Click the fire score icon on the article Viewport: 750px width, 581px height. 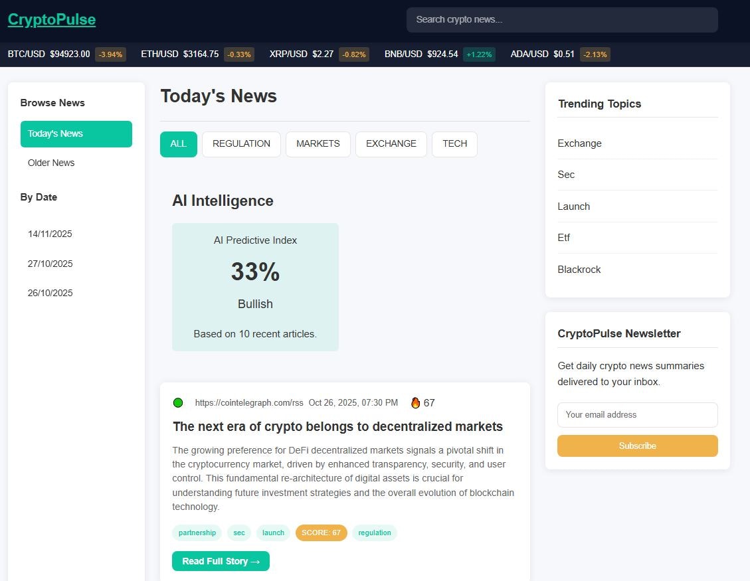click(x=415, y=402)
